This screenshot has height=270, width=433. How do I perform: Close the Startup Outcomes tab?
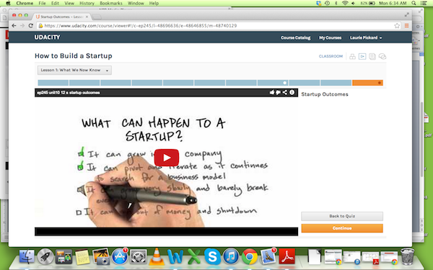(x=87, y=17)
